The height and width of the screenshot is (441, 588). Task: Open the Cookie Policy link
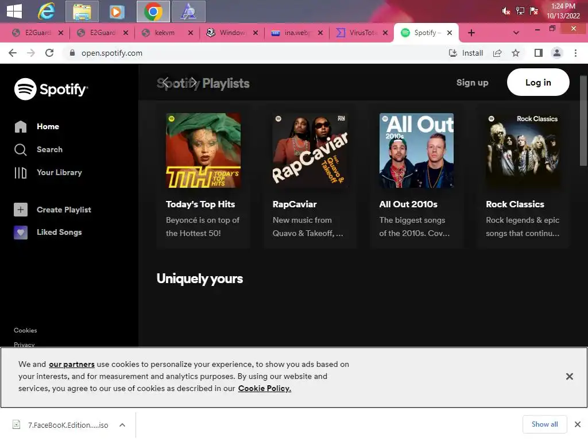click(264, 388)
